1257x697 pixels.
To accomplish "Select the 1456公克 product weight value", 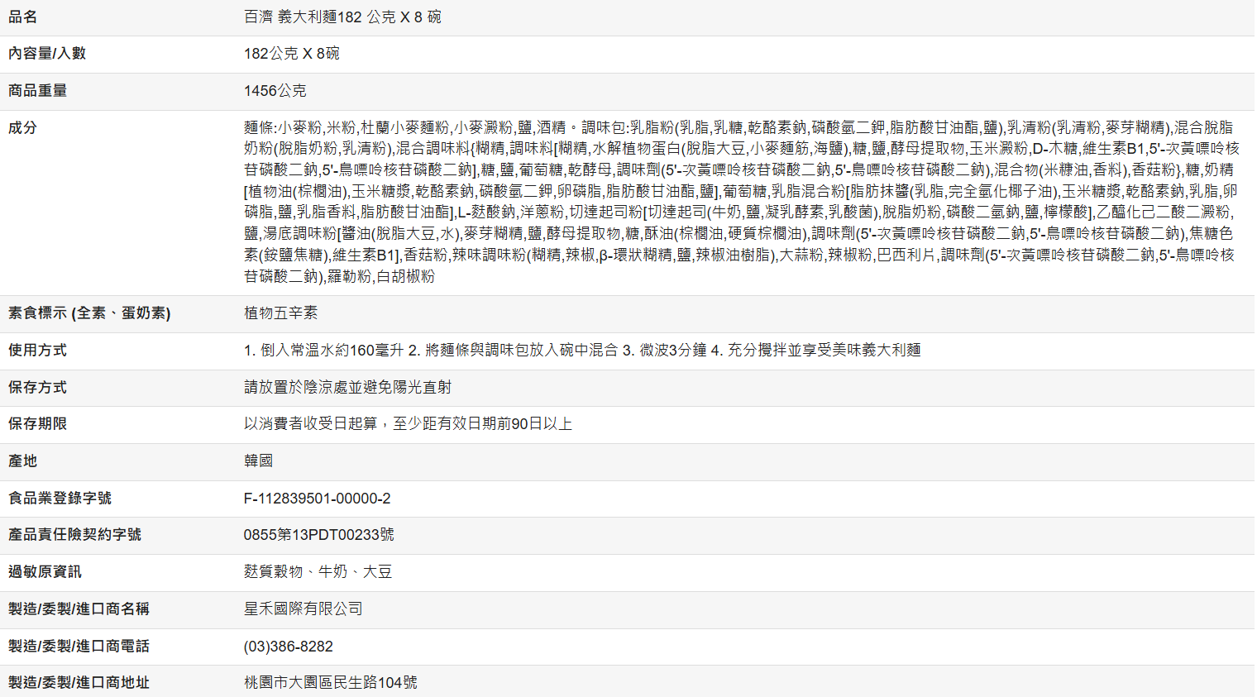I will coord(275,91).
